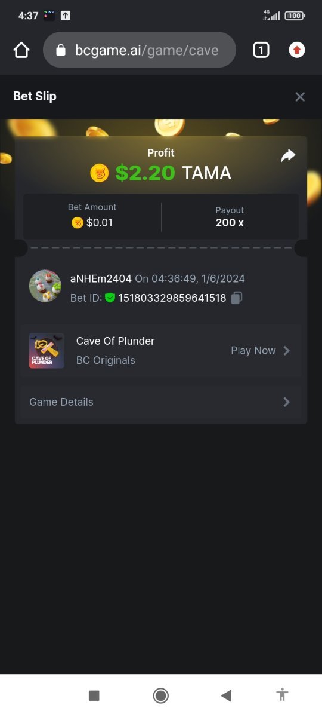Close the Bet Slip panel
The width and height of the screenshot is (322, 717).
point(300,97)
